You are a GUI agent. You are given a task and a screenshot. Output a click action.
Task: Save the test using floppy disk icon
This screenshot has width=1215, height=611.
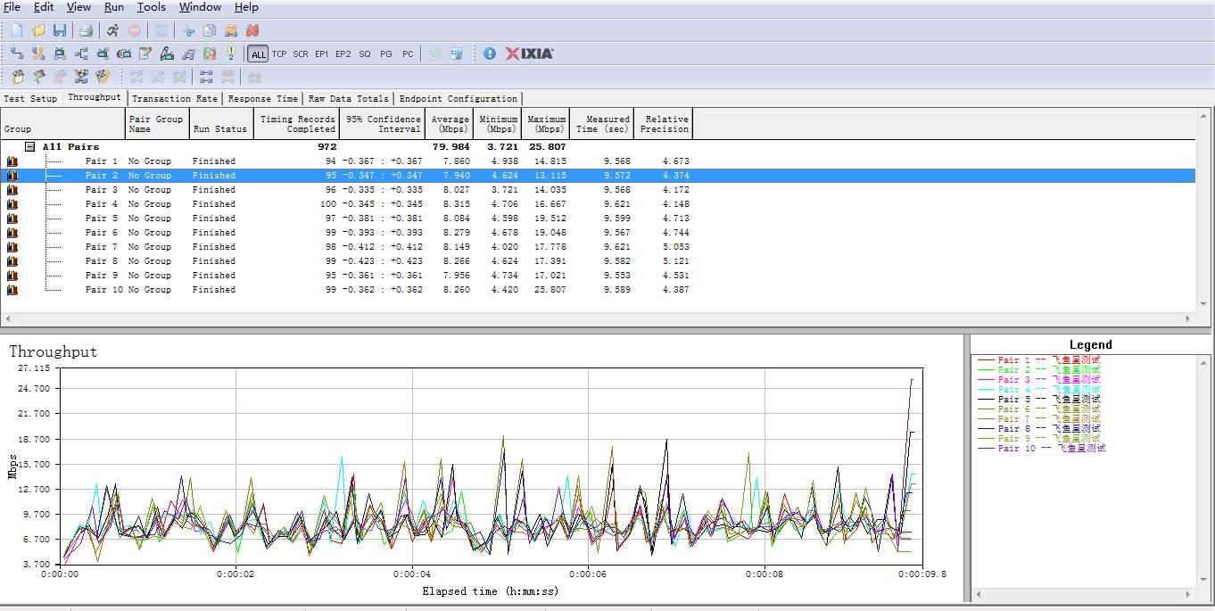point(60,30)
